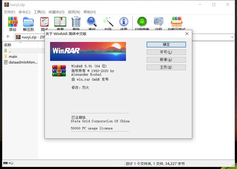Image resolution: width=237 pixels, height=169 pixels.
Task: Click the WinRAR banner image
Action: pos(88,51)
